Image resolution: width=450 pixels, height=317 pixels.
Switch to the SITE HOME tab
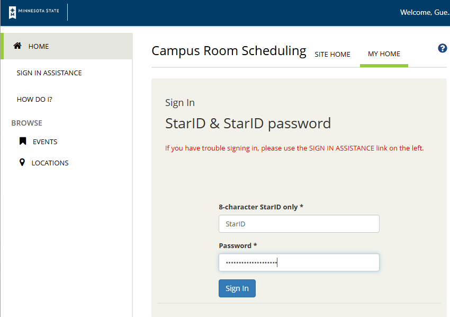tap(332, 54)
